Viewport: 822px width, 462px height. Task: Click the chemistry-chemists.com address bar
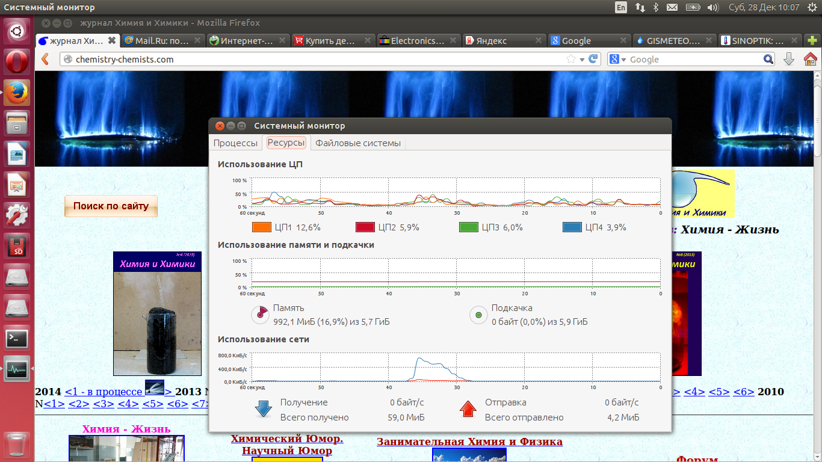coord(313,59)
